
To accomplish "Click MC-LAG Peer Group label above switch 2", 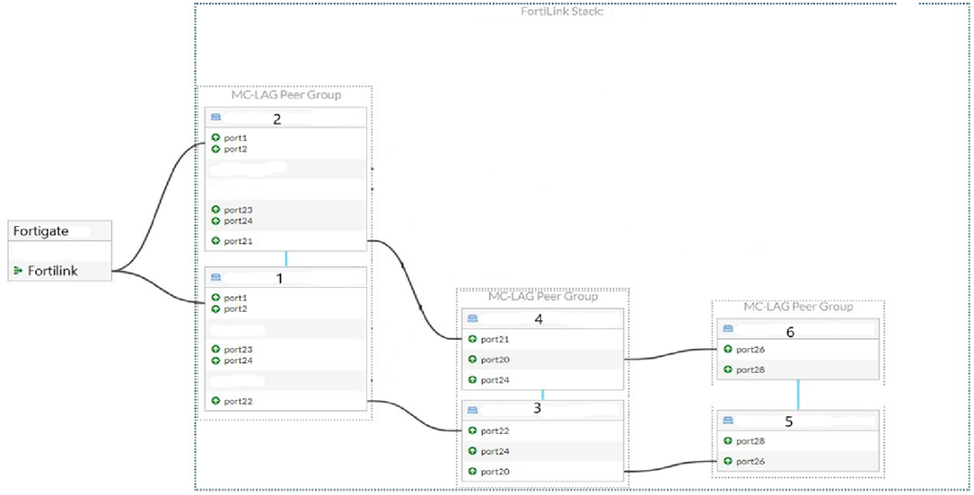I will click(285, 95).
